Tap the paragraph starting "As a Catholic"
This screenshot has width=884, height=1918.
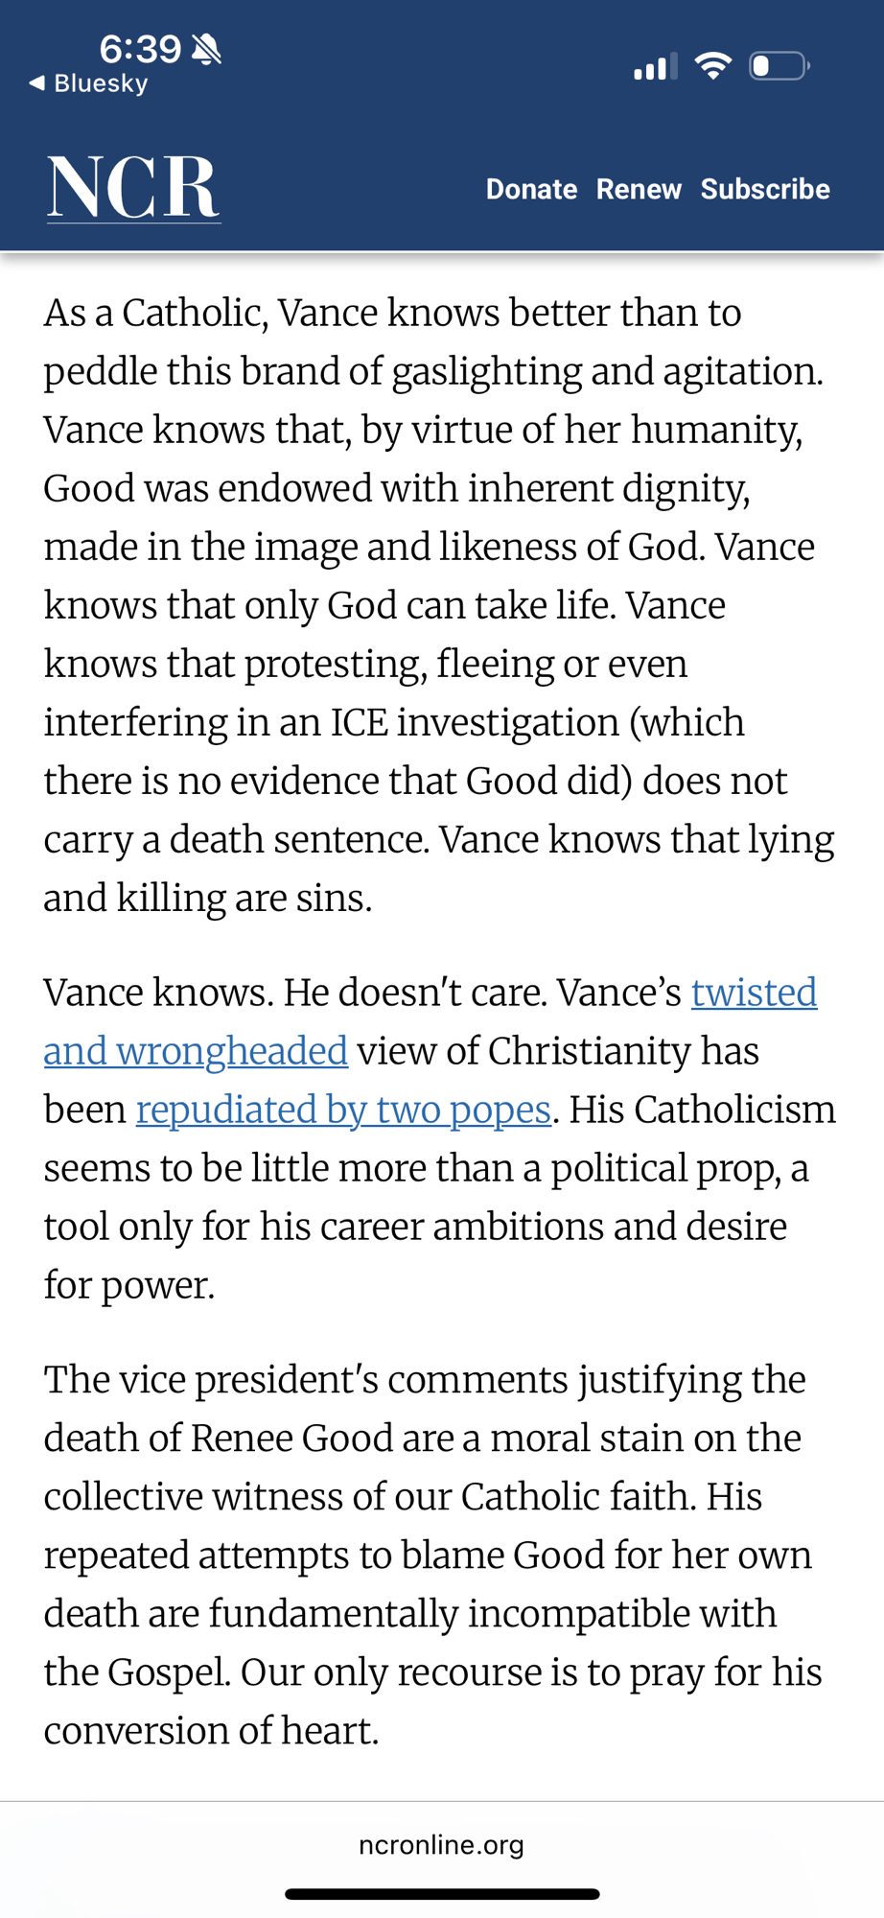click(x=439, y=604)
